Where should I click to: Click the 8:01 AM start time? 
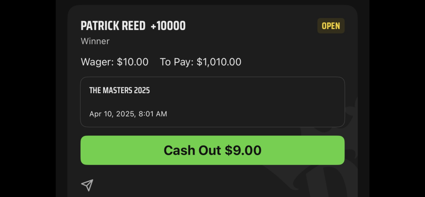pos(153,114)
